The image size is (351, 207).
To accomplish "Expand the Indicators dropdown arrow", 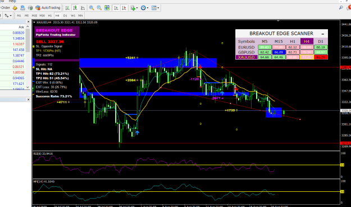I will pyautogui.click(x=137, y=8).
